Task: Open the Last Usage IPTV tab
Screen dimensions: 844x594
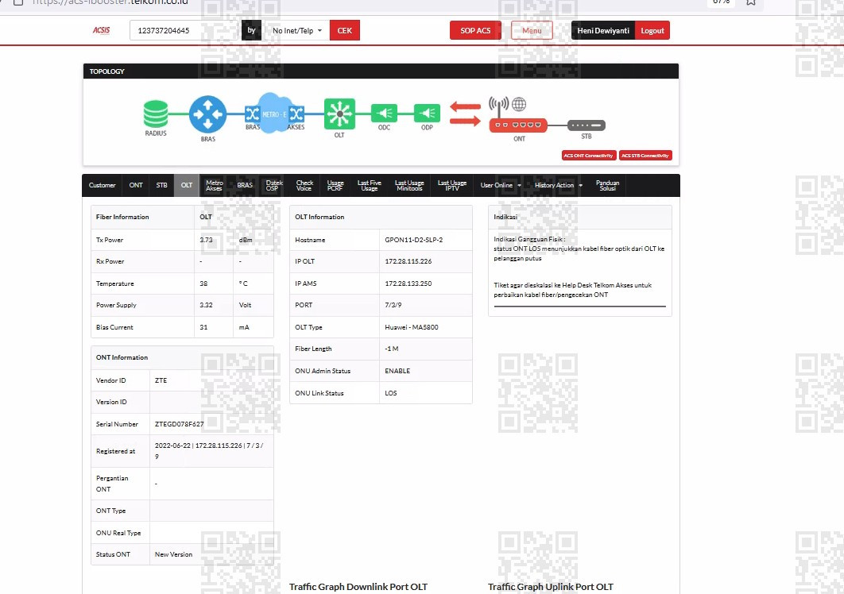Action: (x=452, y=185)
